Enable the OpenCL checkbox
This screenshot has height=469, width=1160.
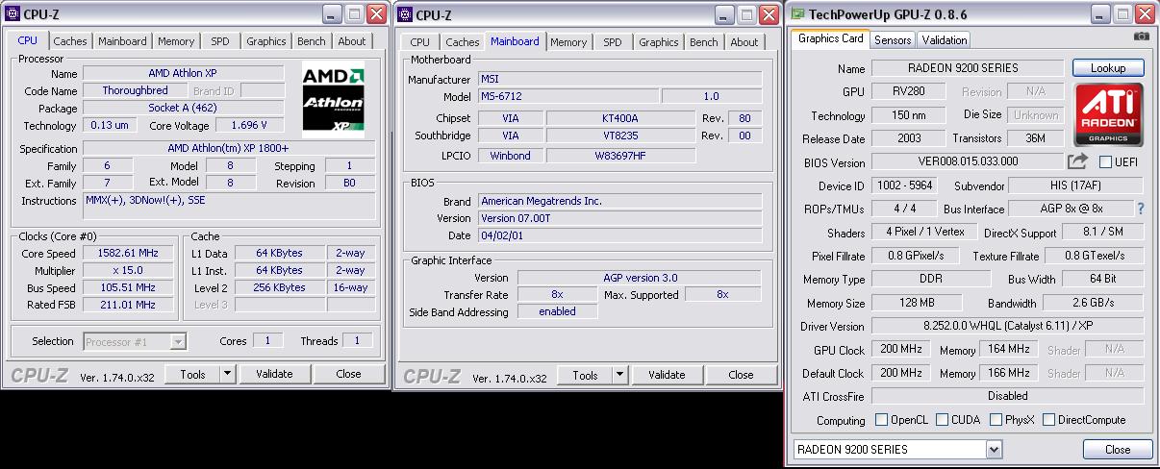881,420
